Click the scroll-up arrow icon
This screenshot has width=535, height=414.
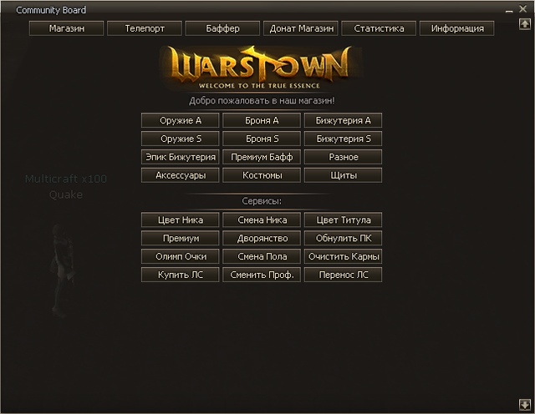pos(525,24)
